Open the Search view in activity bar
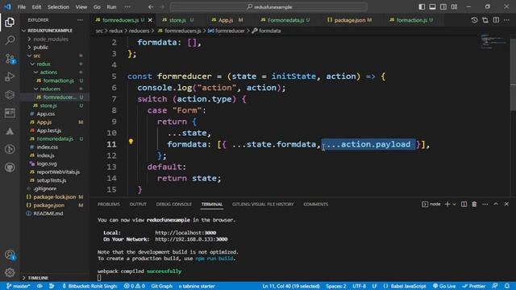This screenshot has height=290, width=516. pos(10,40)
